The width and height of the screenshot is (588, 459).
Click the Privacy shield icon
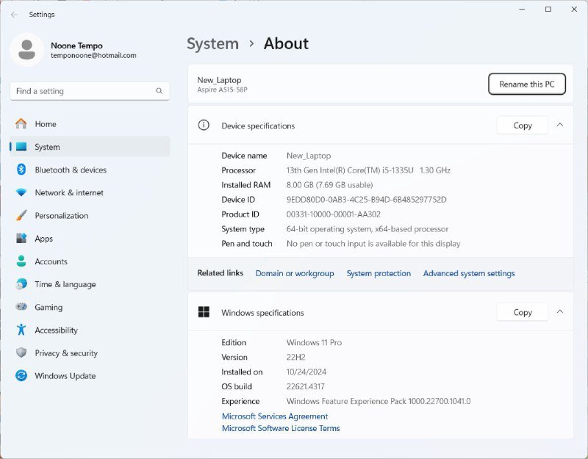[21, 353]
